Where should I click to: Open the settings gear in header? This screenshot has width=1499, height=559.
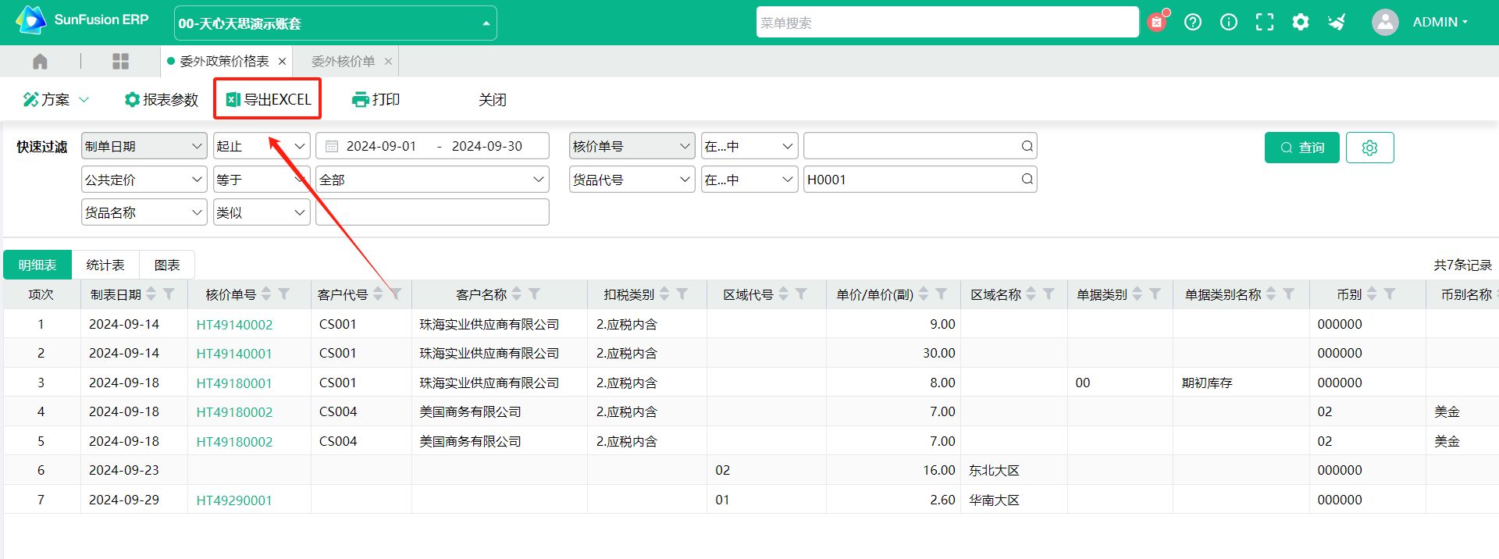(1301, 22)
